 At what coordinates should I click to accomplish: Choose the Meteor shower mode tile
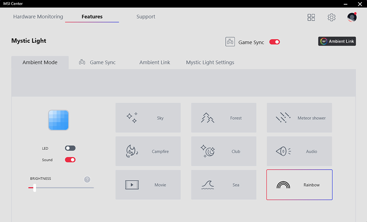point(299,117)
